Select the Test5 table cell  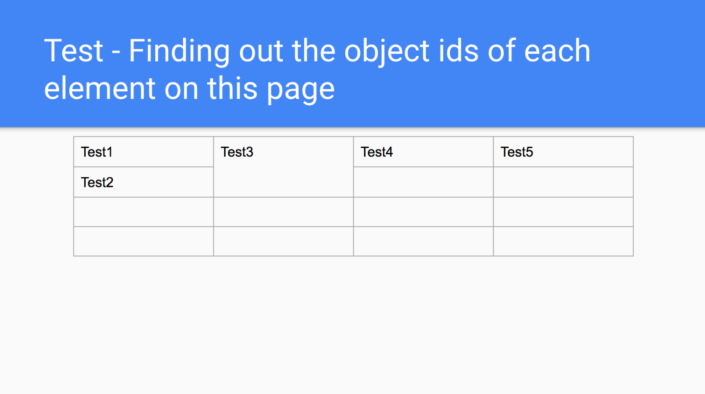[563, 152]
